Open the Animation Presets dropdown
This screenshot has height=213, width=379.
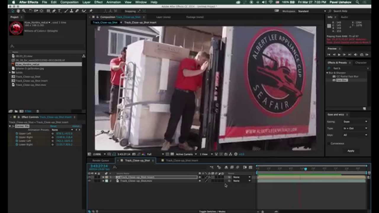click(x=62, y=130)
